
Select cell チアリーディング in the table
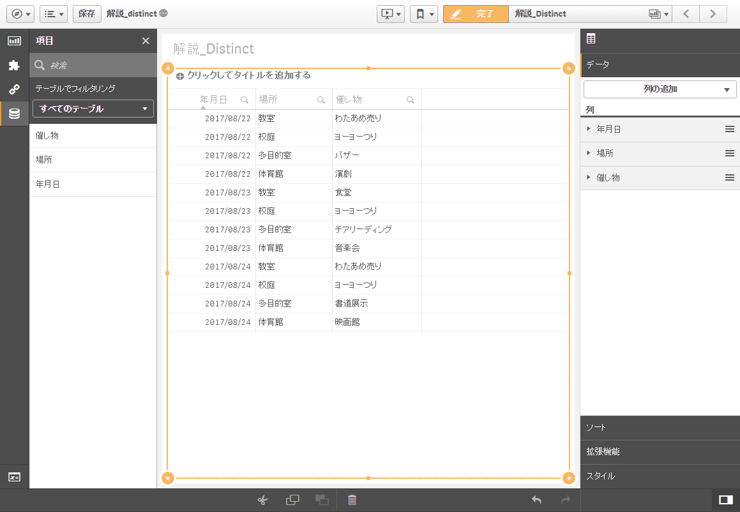[377, 229]
